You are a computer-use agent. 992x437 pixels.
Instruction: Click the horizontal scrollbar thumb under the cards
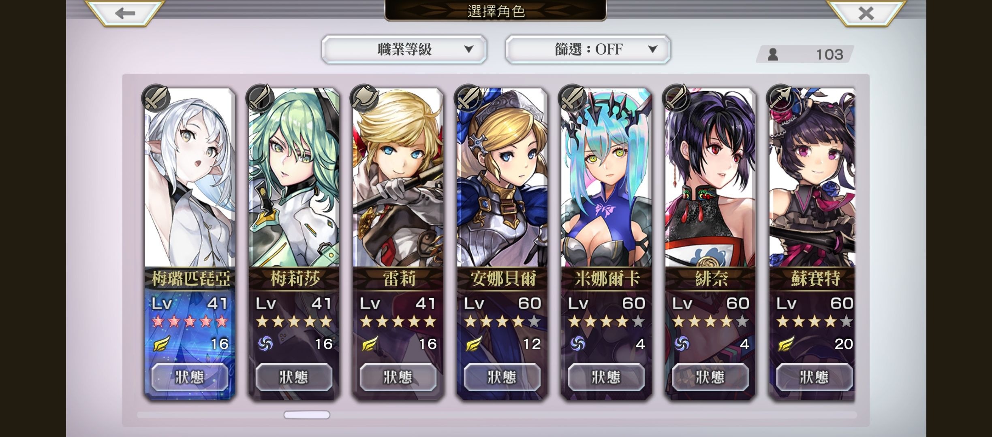click(x=307, y=415)
